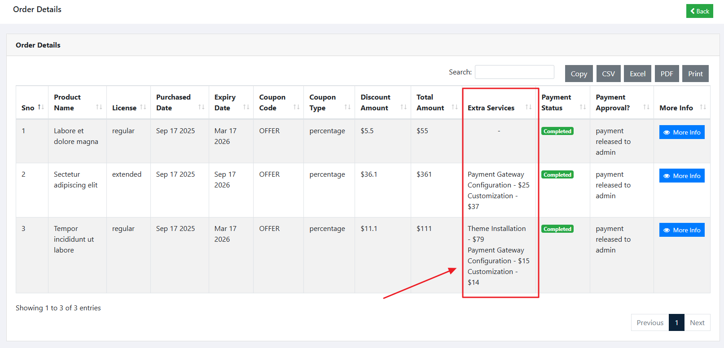The width and height of the screenshot is (724, 348).
Task: Click sort arrows on Coupon Code
Action: coord(296,107)
